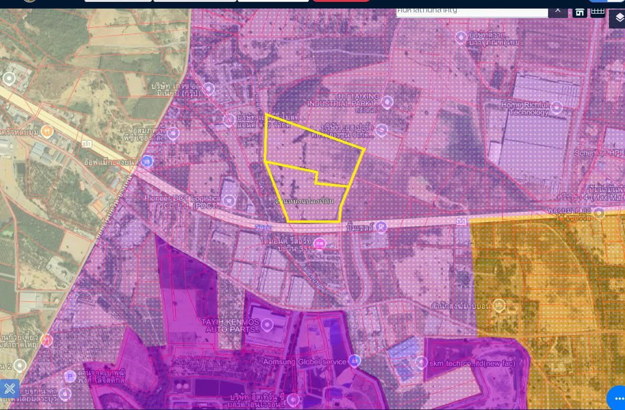Clear the place search box

(x=558, y=10)
